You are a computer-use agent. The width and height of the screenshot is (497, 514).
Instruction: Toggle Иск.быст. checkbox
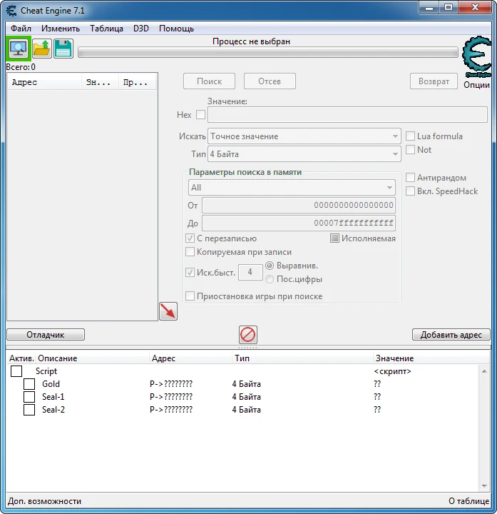click(190, 272)
